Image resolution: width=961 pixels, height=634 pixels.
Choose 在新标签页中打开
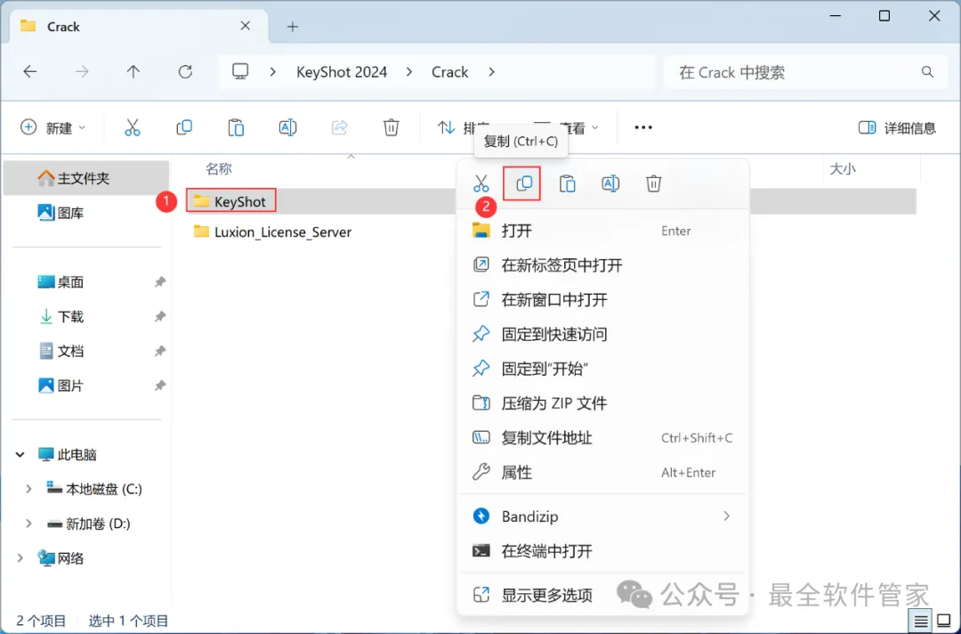[x=602, y=264]
